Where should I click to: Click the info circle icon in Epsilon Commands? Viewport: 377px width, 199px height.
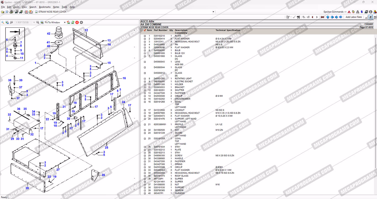coord(371,12)
